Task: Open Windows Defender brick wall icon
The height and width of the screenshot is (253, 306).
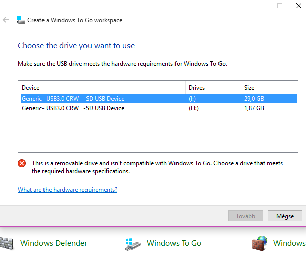Action: pos(7,243)
